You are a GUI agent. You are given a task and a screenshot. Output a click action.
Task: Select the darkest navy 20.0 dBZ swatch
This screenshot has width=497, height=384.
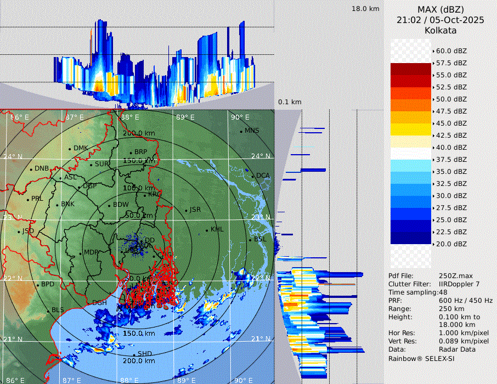click(x=411, y=238)
